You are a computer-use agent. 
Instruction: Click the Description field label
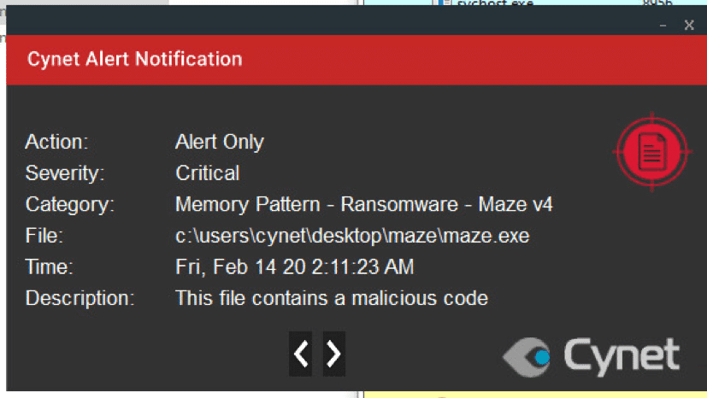click(80, 298)
